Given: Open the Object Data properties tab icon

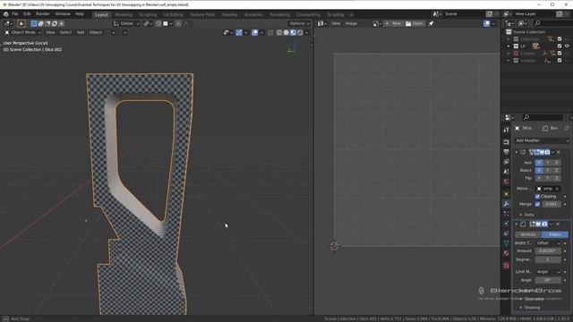Looking at the screenshot, I should click(x=506, y=243).
